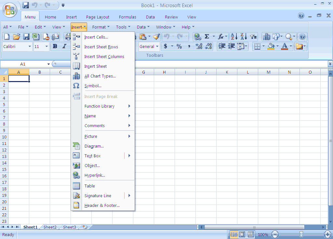Open the Formulas ribbon tab
Image resolution: width=333 pixels, height=239 pixels.
tap(127, 17)
